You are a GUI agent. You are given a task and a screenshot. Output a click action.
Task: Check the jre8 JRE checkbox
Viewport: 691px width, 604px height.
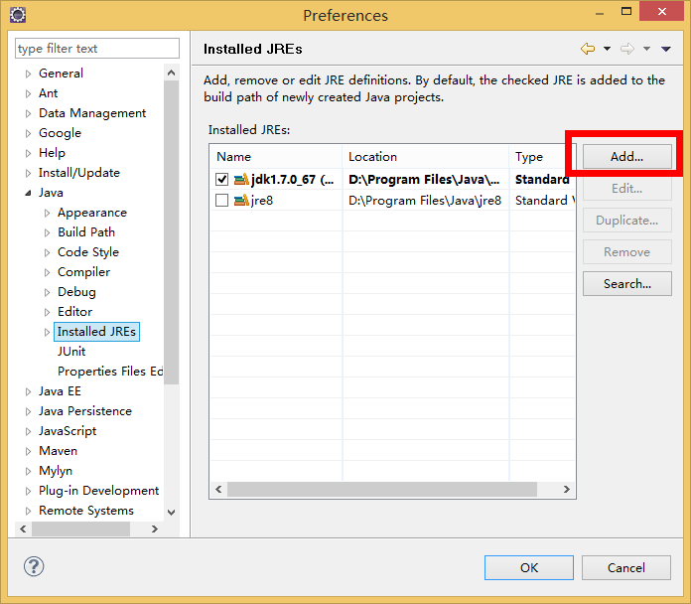(221, 201)
